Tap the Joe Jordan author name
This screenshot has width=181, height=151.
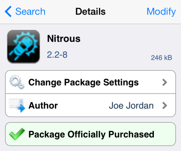[x=131, y=105]
